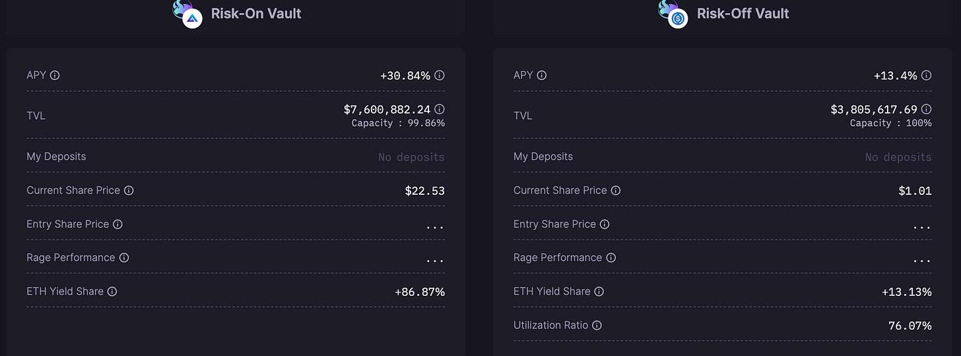The height and width of the screenshot is (356, 961).
Task: Click the info icon beside Risk-On APY label
Action: click(x=55, y=75)
